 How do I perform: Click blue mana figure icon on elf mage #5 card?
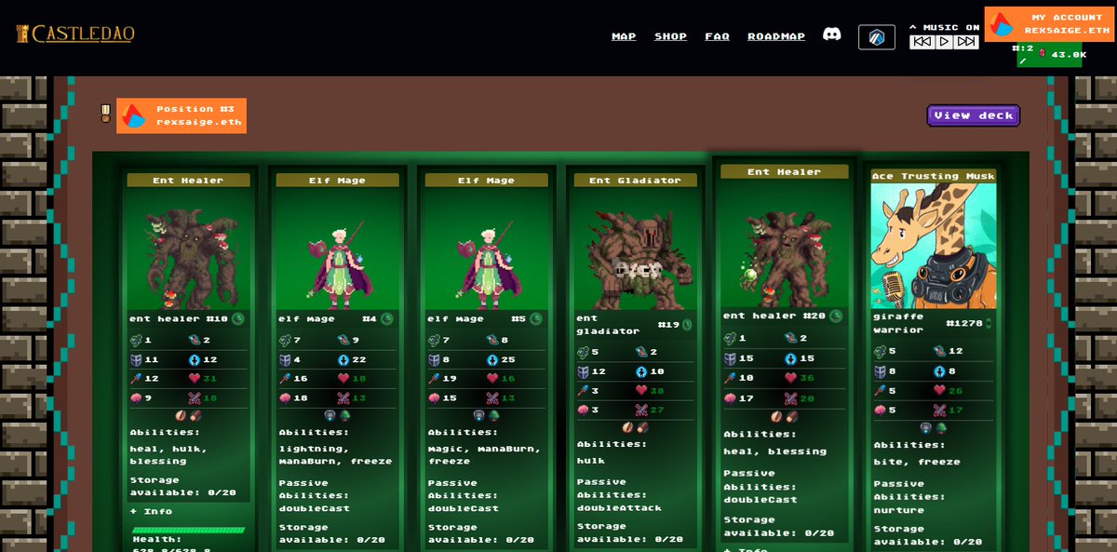point(492,359)
